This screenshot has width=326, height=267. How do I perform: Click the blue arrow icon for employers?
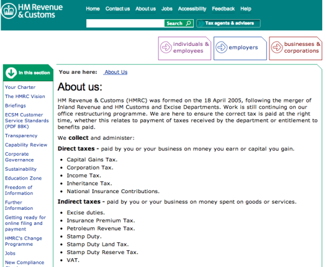coord(221,47)
